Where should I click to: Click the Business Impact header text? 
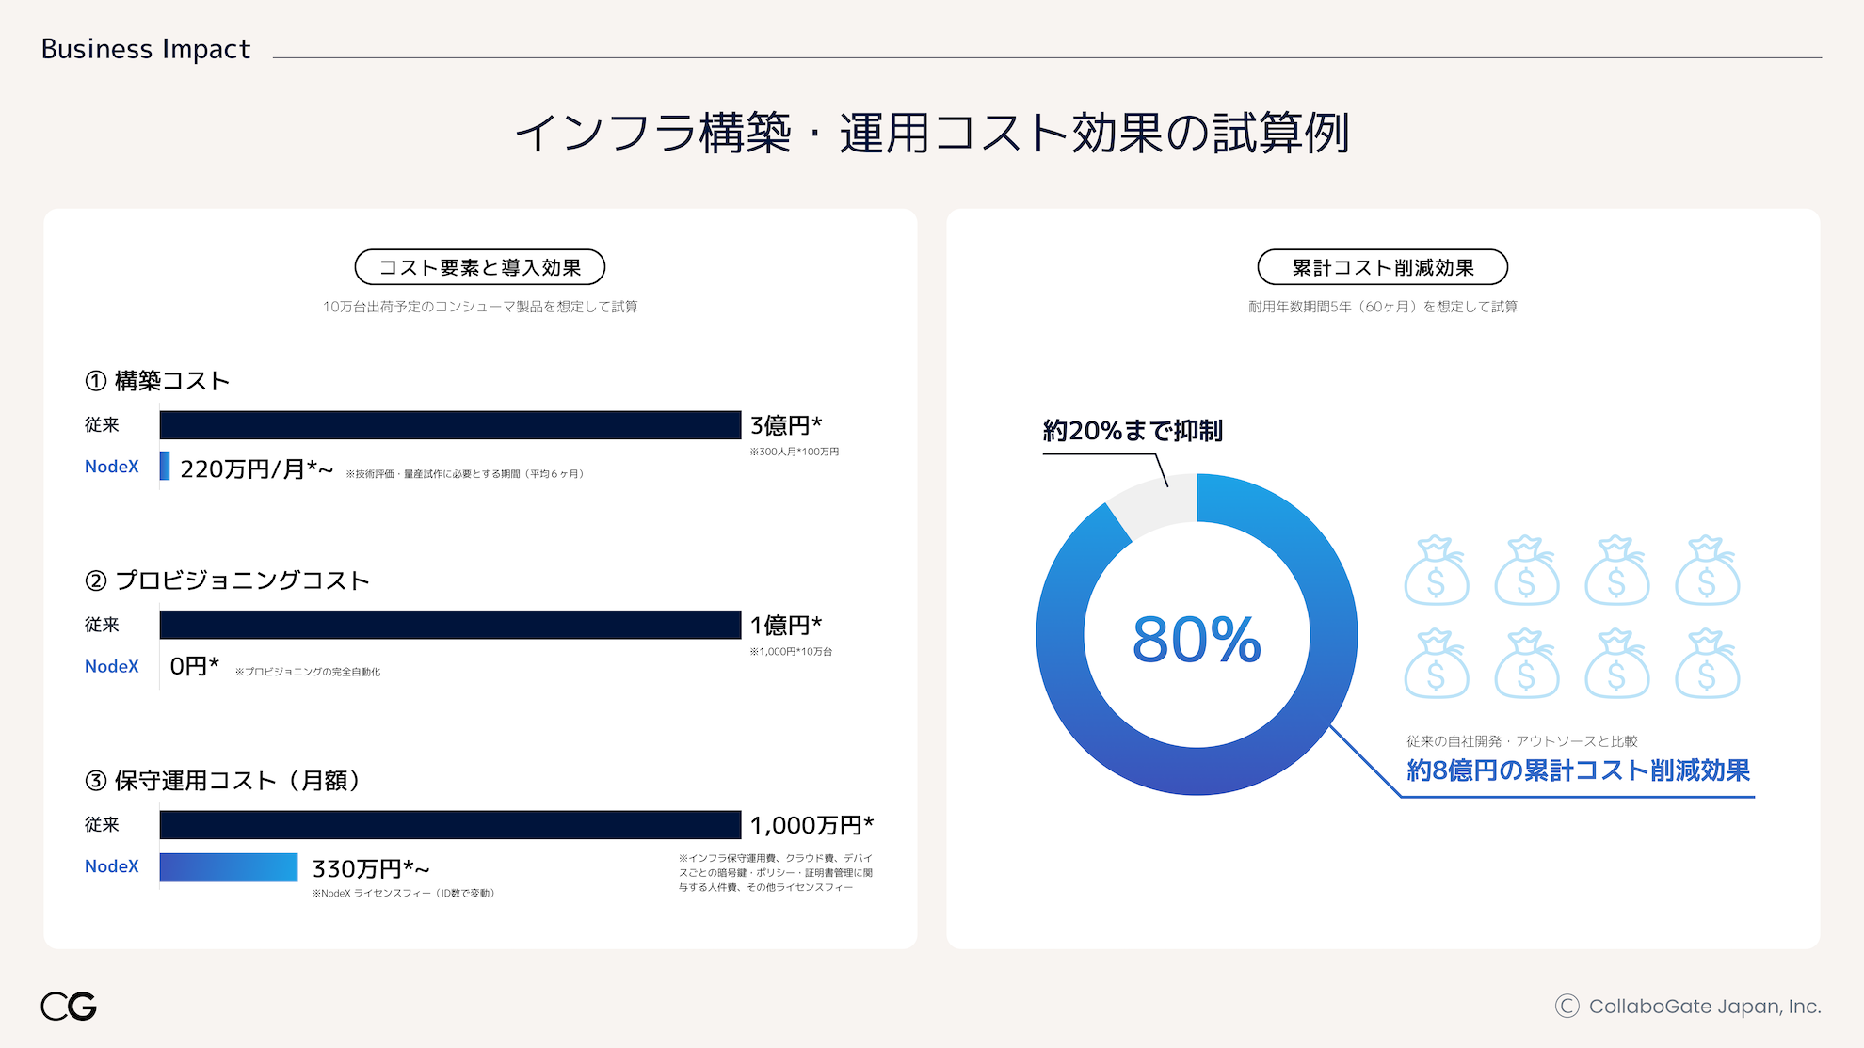coord(146,49)
